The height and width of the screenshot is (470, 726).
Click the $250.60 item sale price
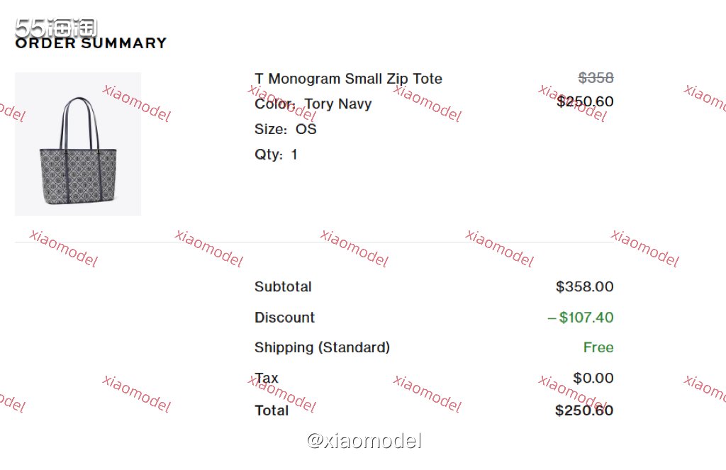click(x=585, y=101)
